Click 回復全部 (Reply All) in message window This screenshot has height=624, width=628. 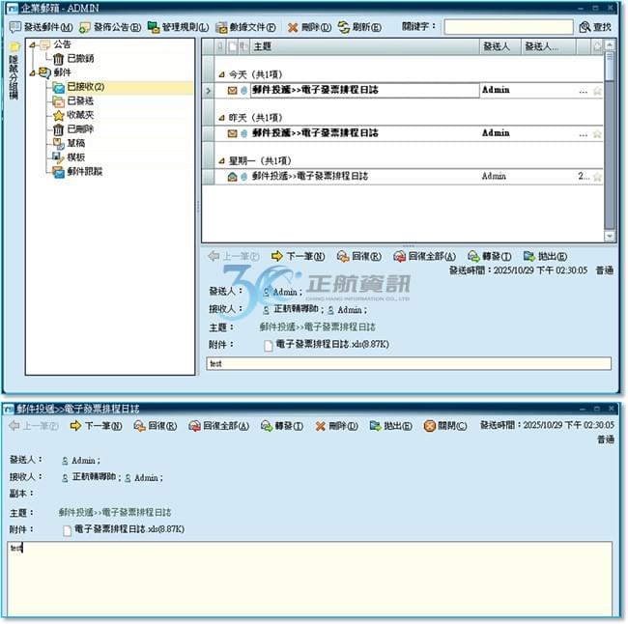coord(218,426)
